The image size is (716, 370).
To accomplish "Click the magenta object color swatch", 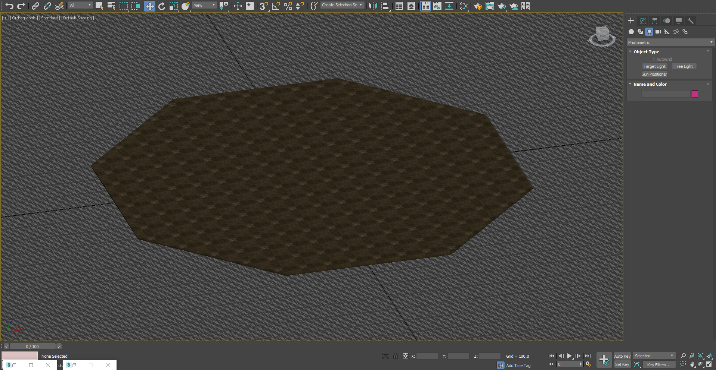I will (x=695, y=94).
